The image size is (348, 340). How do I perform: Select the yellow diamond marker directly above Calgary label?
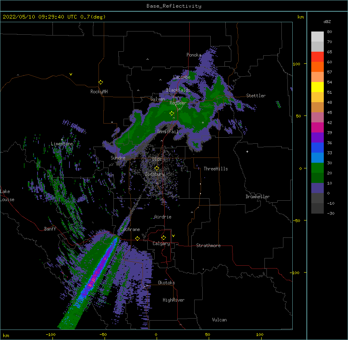click(x=164, y=238)
